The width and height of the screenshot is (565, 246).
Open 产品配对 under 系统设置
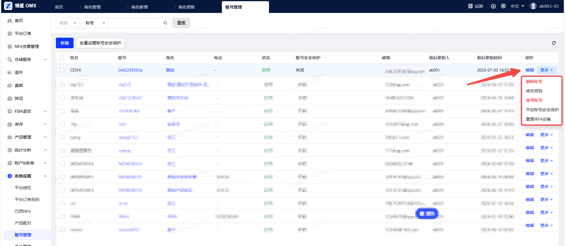[23, 223]
